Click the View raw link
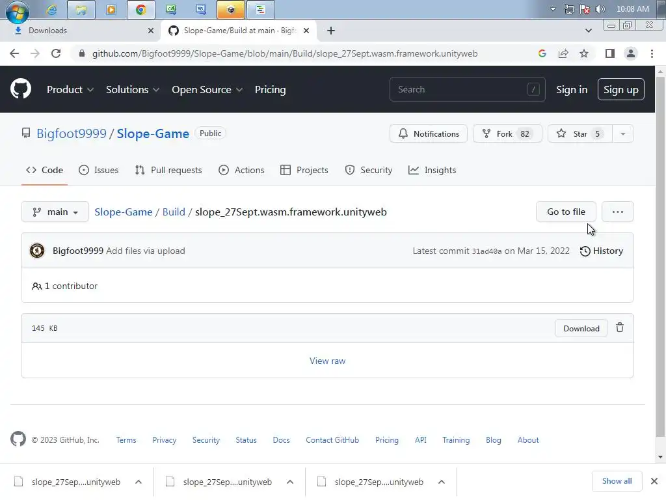The width and height of the screenshot is (666, 500). (327, 361)
